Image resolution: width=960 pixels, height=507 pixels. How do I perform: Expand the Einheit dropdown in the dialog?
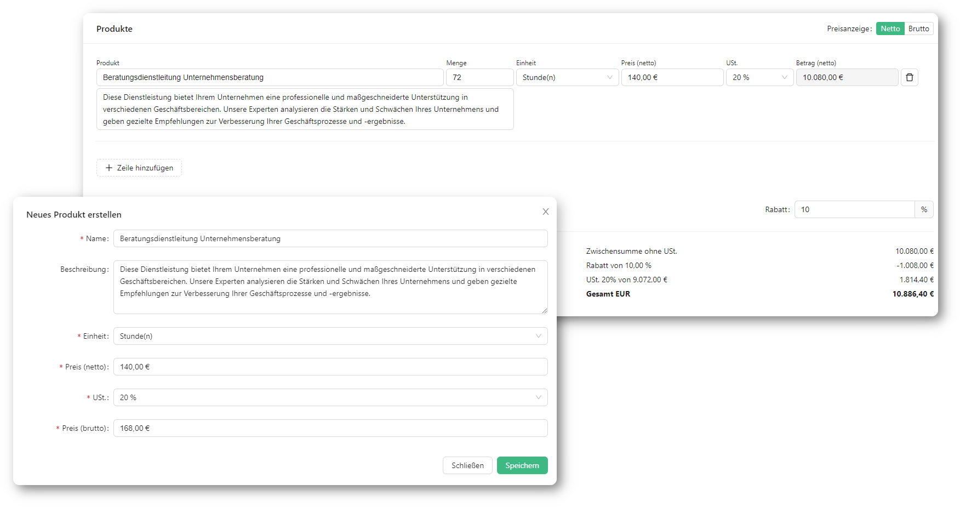[x=330, y=336]
